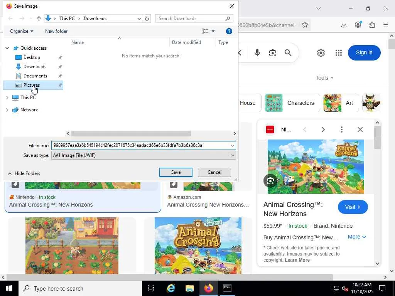
Task: Cancel the Save Image dialog
Action: [x=214, y=172]
